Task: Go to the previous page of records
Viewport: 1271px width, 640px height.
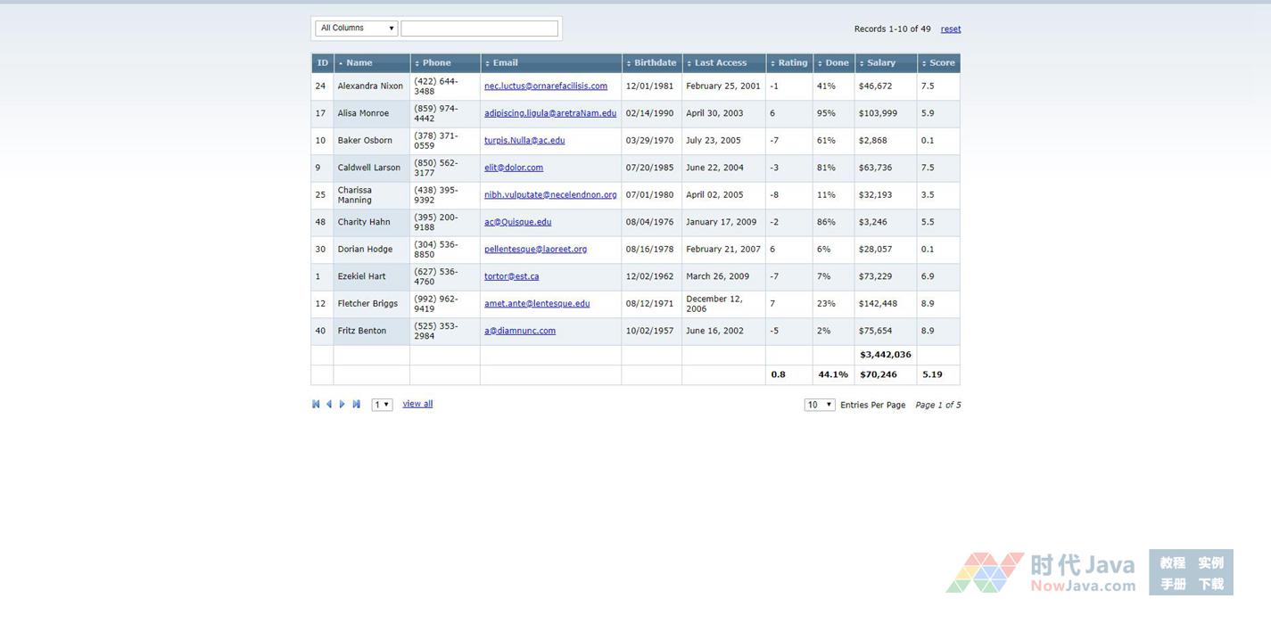Action: click(x=329, y=405)
